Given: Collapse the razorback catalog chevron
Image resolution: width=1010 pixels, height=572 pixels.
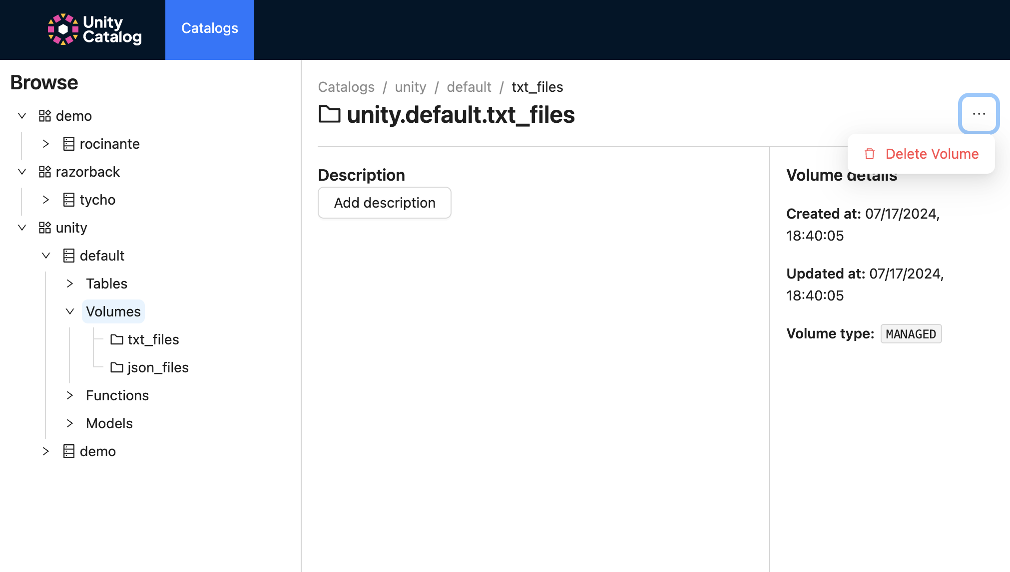Looking at the screenshot, I should (x=22, y=172).
